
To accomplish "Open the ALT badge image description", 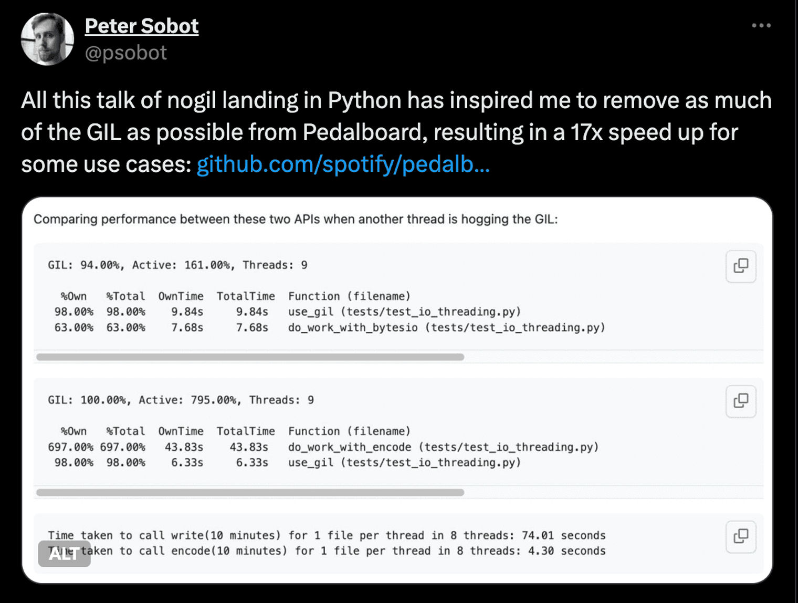I will tap(64, 554).
